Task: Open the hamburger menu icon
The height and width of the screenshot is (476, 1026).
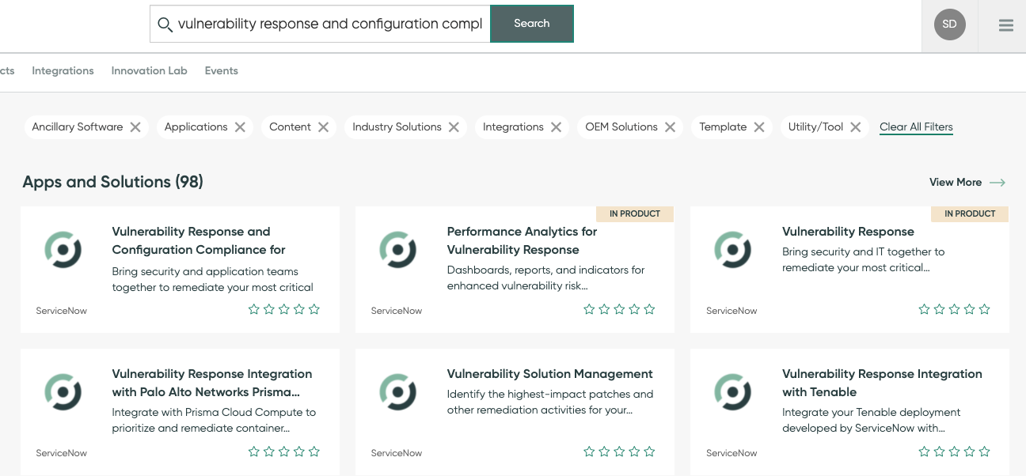Action: click(x=1006, y=25)
